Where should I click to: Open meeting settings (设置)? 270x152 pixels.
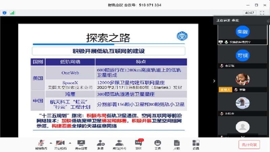coord(196,145)
